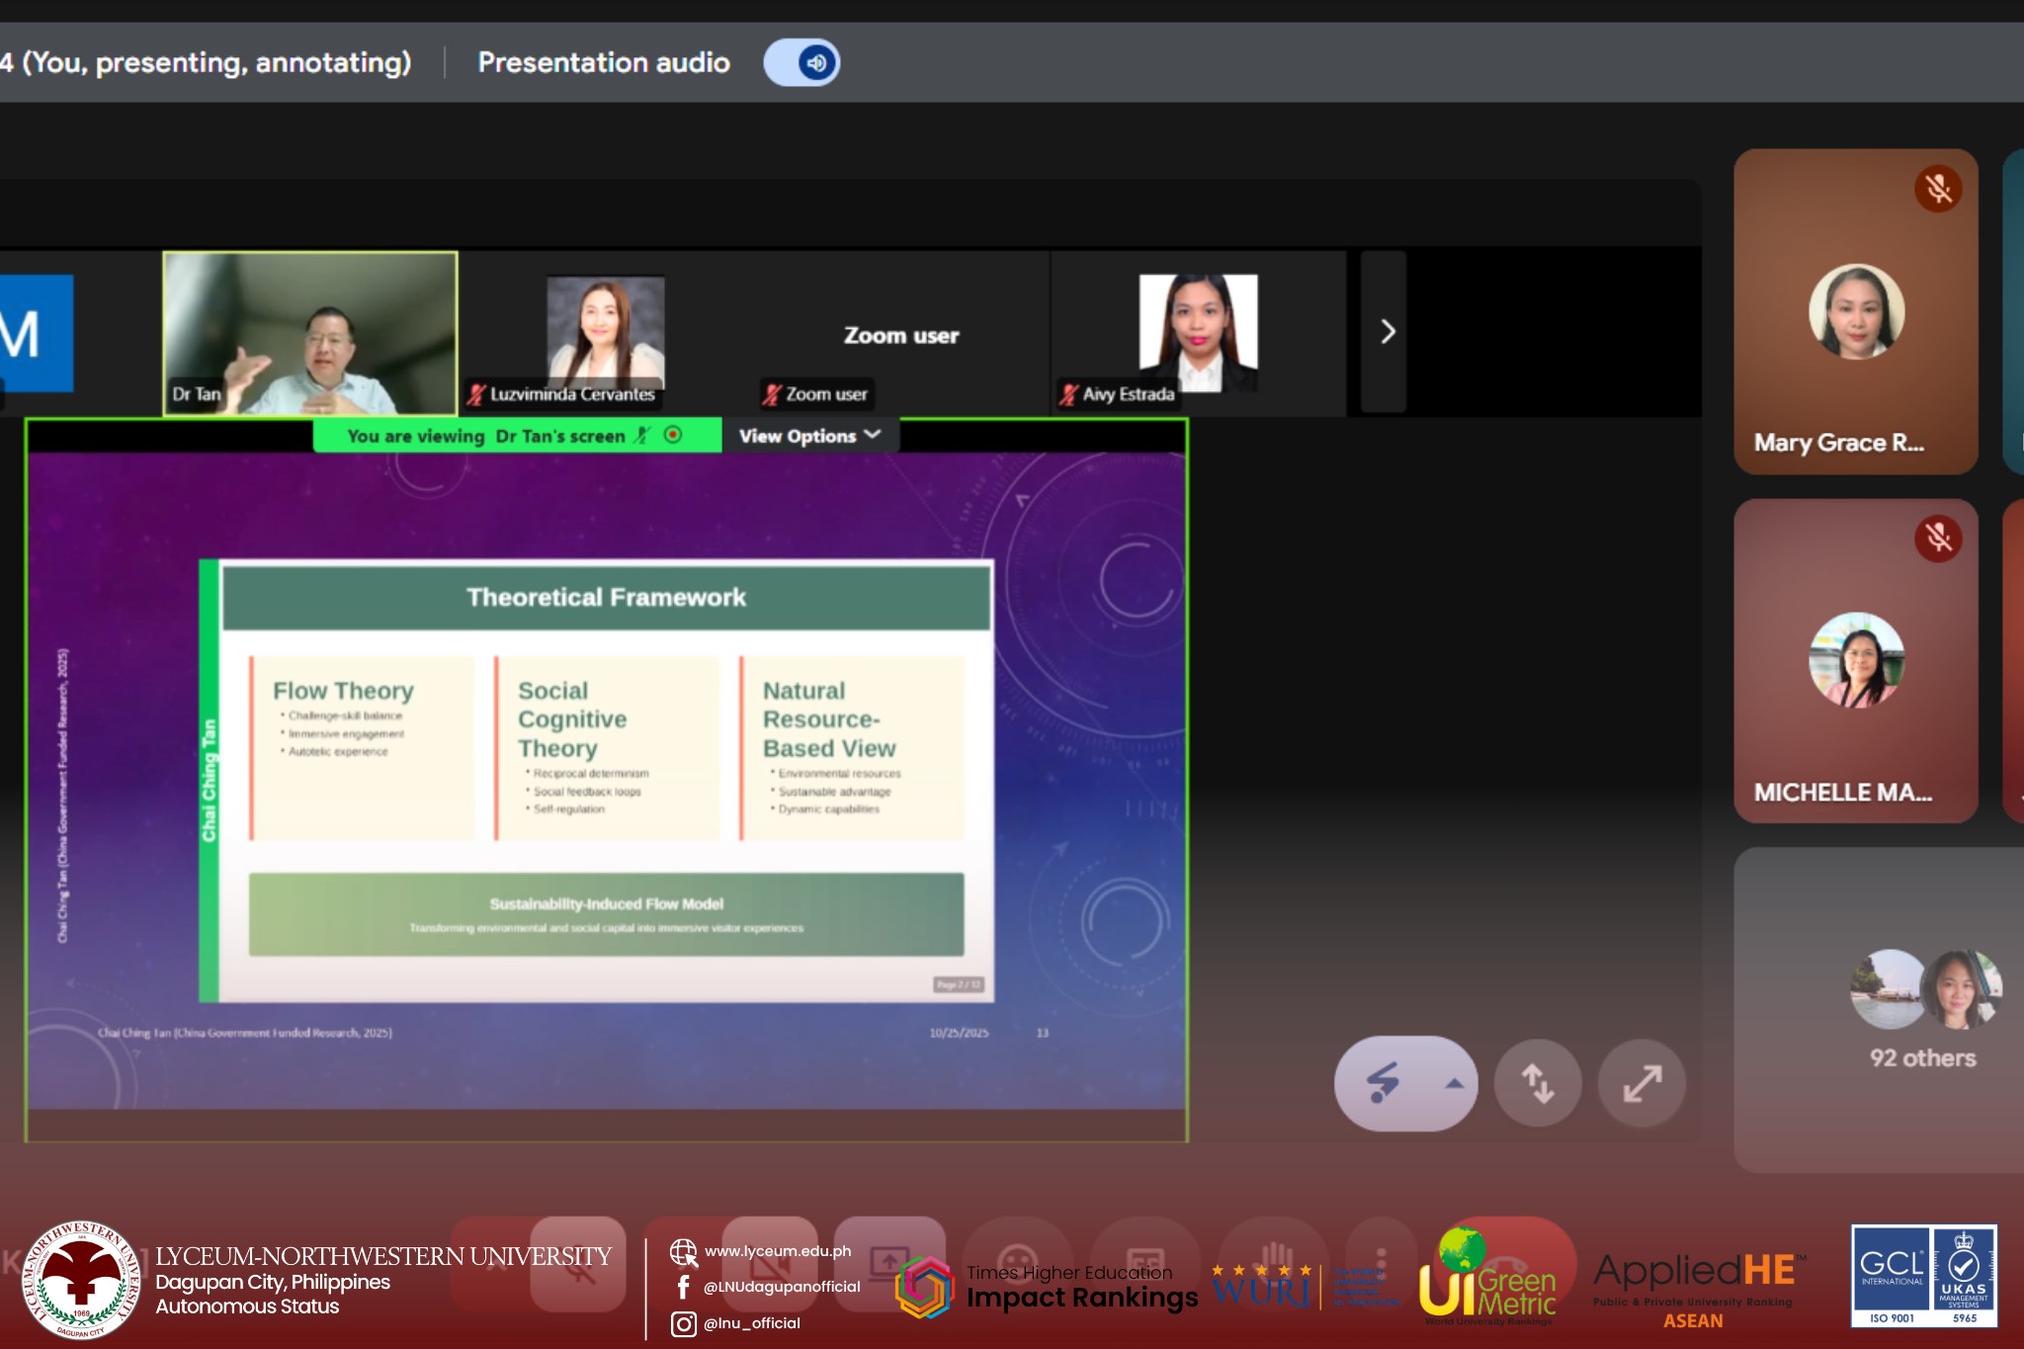Click the swap up-down arrows button
Image resolution: width=2024 pixels, height=1349 pixels.
pyautogui.click(x=1537, y=1083)
